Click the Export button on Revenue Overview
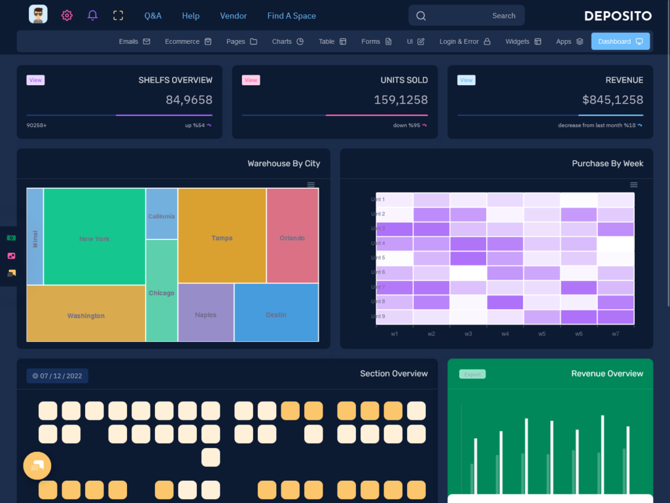The image size is (670, 503). (472, 373)
